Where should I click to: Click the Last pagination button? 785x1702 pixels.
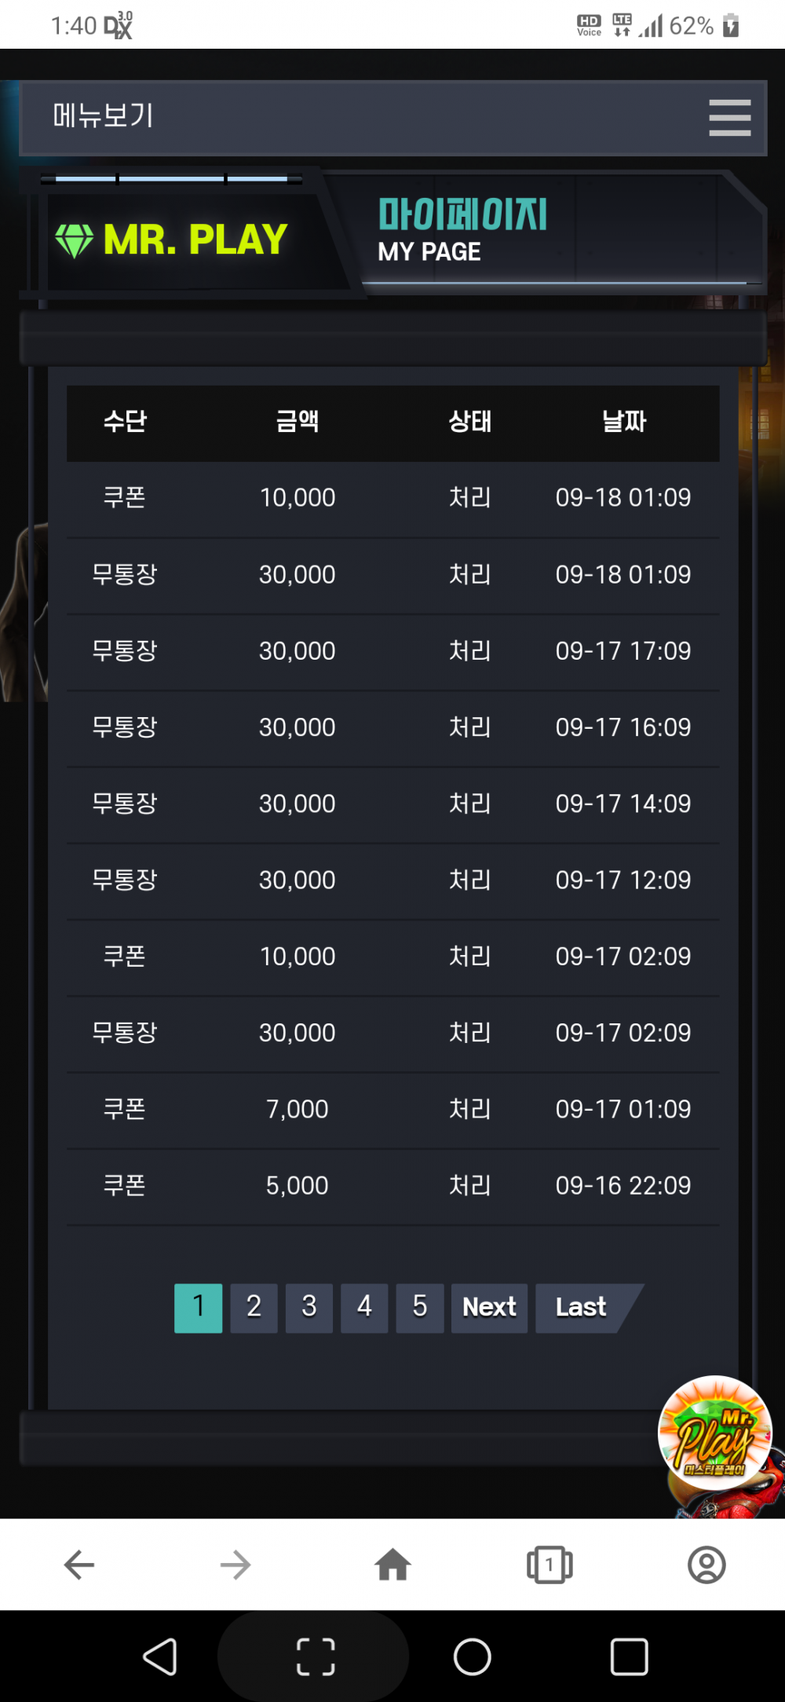point(581,1307)
